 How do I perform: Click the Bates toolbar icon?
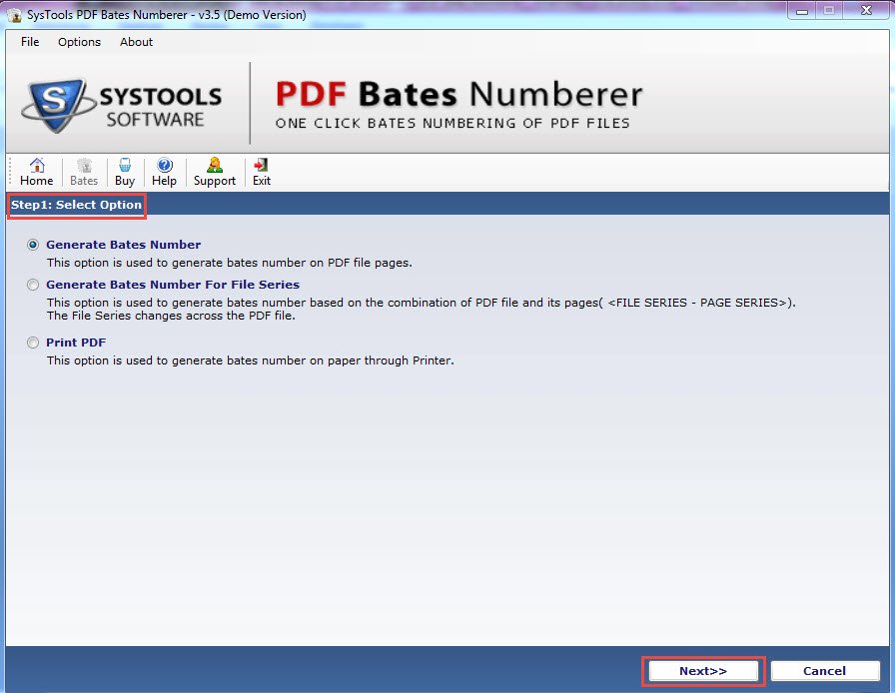(x=84, y=172)
